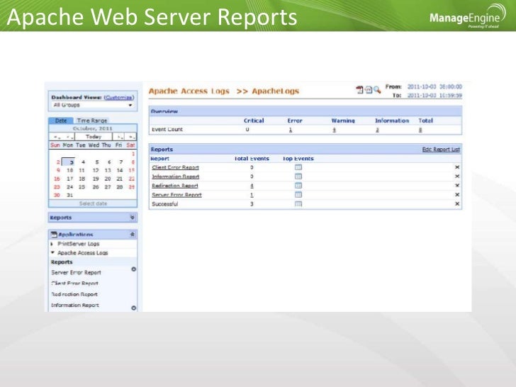This screenshot has width=516, height=387.
Task: Select October 3 in the calendar
Action: pyautogui.click(x=69, y=162)
